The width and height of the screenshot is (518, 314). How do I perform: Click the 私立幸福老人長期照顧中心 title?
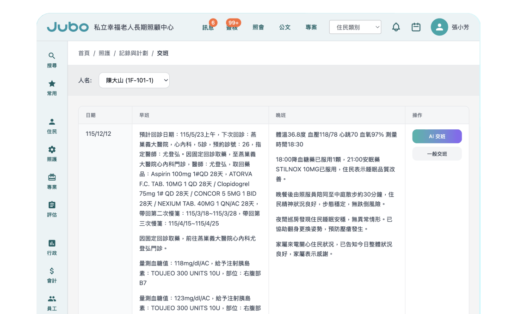tap(134, 27)
